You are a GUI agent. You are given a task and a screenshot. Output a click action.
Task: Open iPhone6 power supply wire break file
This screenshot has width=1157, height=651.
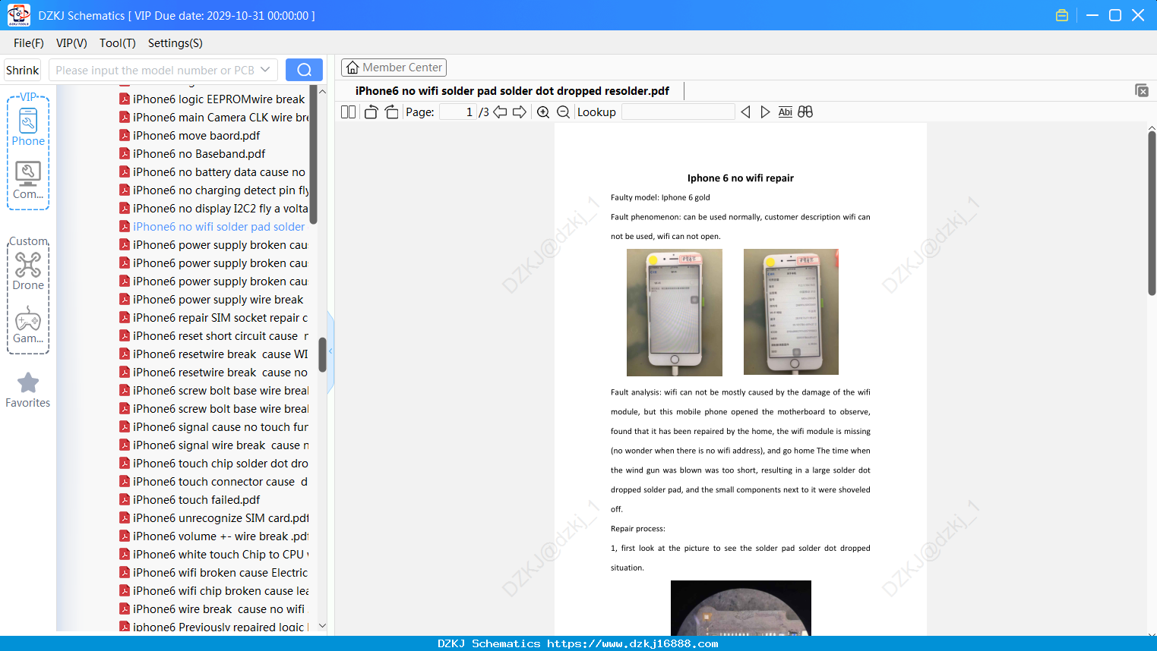[x=211, y=300]
